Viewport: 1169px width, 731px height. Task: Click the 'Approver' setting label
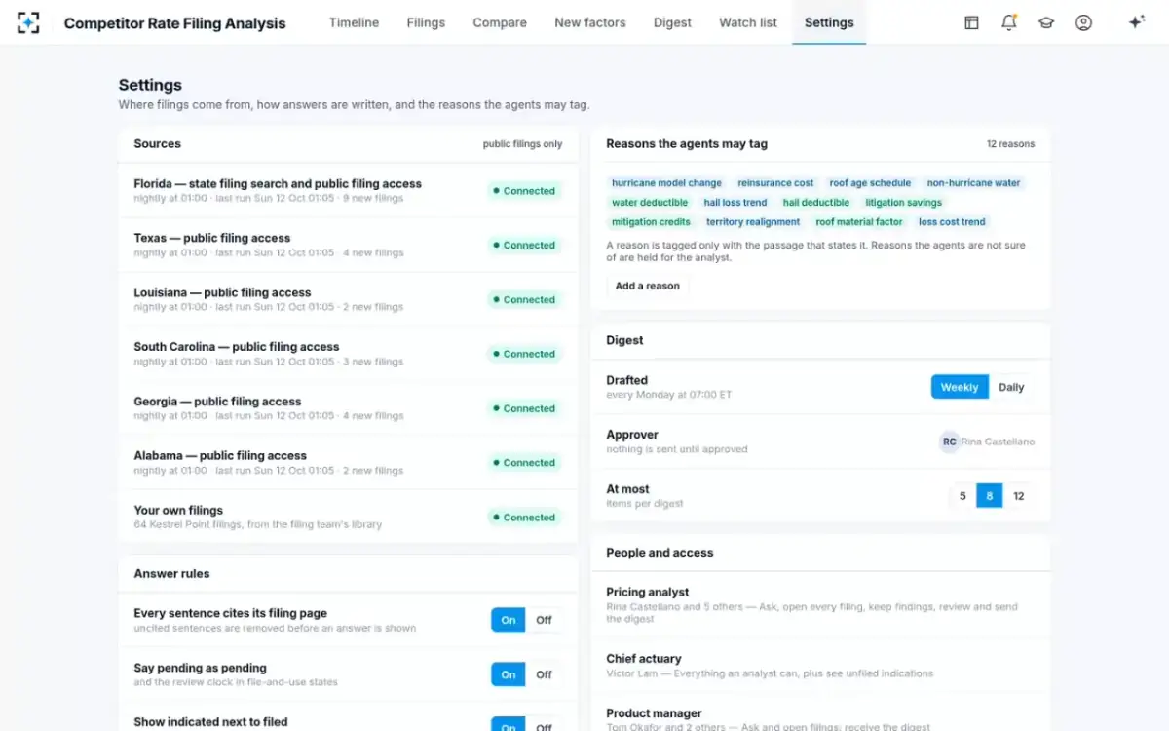coord(632,435)
